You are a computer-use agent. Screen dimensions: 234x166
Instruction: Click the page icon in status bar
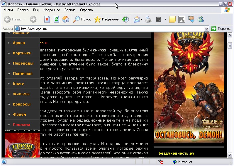pyautogui.click(x=4, y=162)
